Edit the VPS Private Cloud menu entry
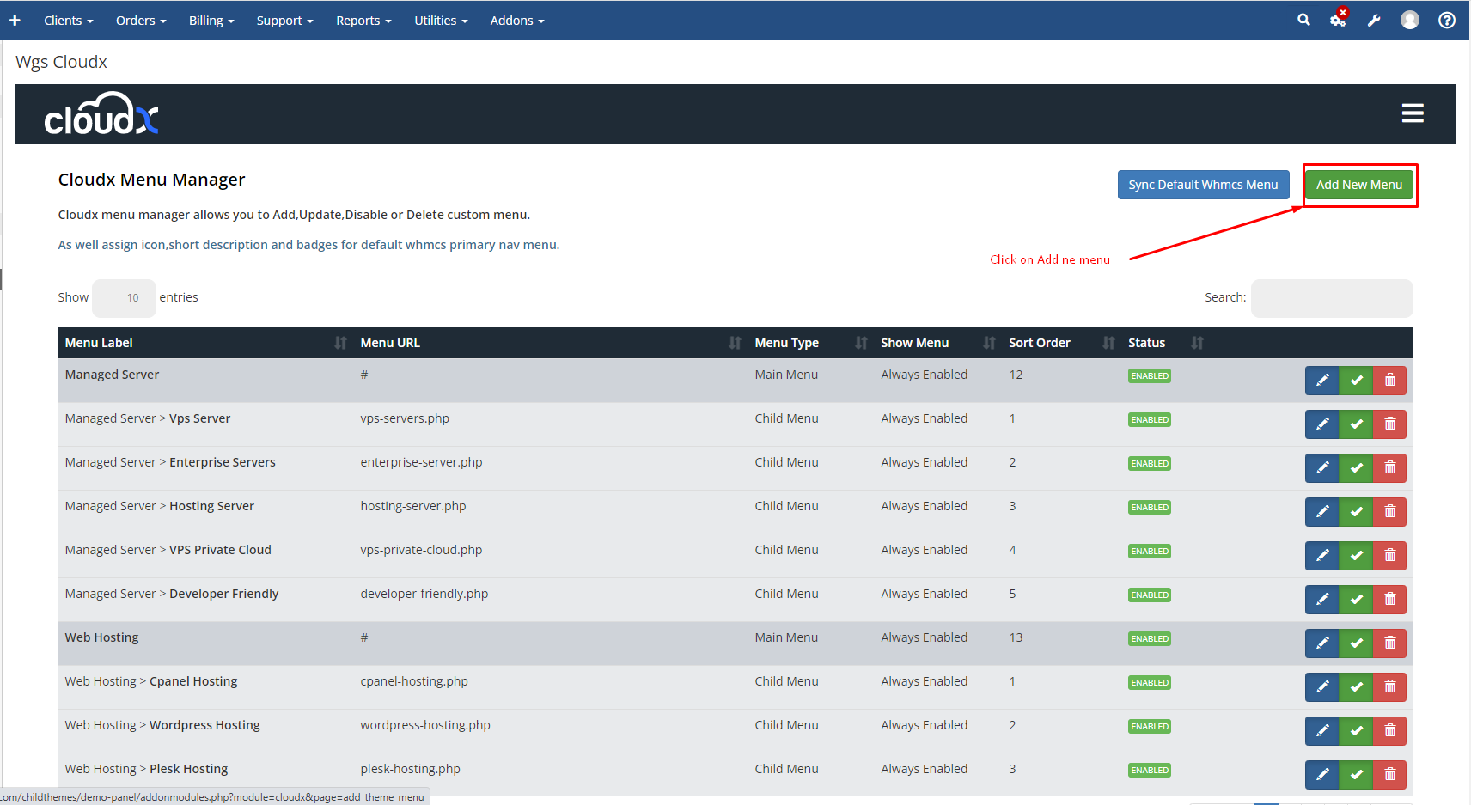Screen dimensions: 1471x805 click(1322, 556)
